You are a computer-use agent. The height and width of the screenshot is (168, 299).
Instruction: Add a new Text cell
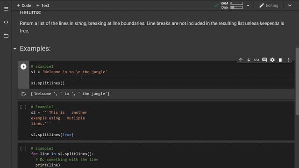(x=43, y=6)
